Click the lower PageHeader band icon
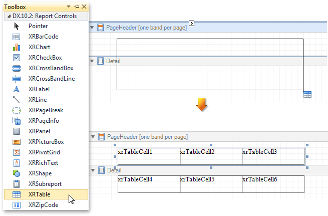This screenshot has width=328, height=216. coord(102,137)
